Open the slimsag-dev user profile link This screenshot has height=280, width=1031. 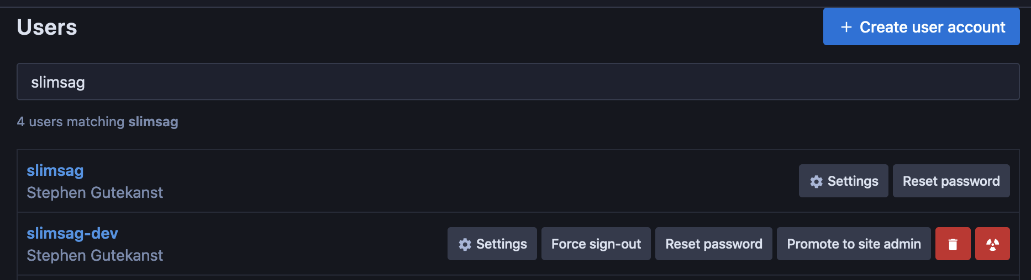click(x=72, y=233)
